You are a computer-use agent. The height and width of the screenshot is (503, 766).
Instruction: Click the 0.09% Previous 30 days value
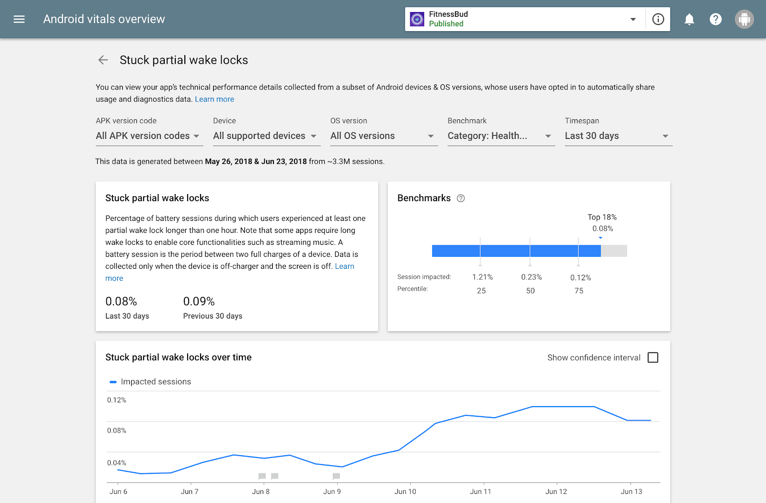pos(199,301)
